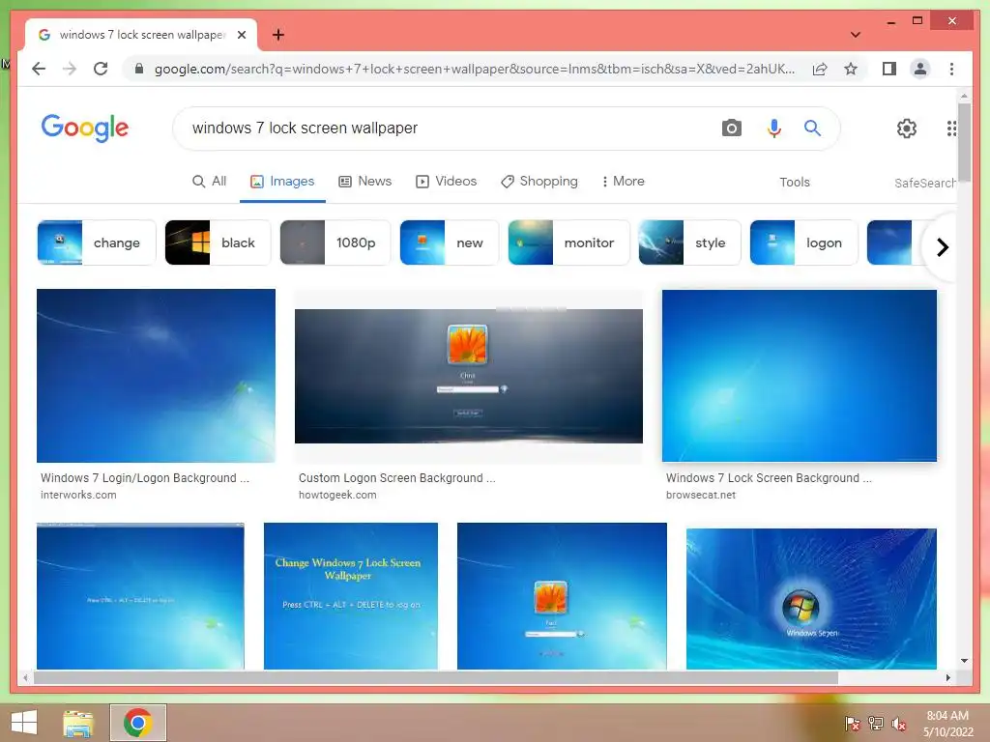Open the Windows Start button
The width and height of the screenshot is (990, 742).
24,723
